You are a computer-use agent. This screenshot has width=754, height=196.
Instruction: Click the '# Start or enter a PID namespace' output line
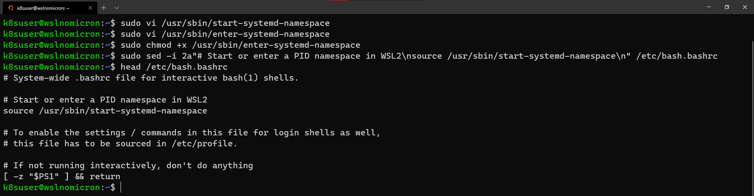105,100
